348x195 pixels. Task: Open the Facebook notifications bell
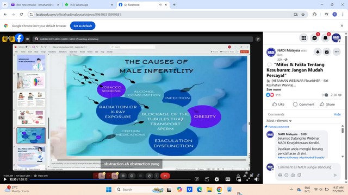point(325,38)
